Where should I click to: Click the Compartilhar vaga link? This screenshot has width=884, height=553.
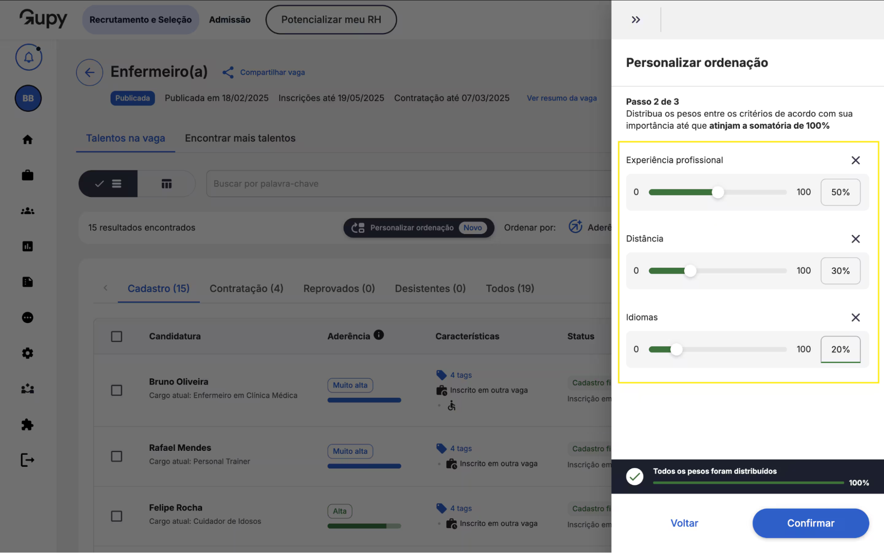point(272,73)
